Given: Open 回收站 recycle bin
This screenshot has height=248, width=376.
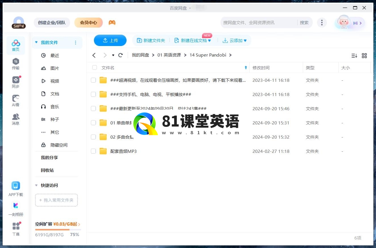Looking at the screenshot, I should coord(47,170).
